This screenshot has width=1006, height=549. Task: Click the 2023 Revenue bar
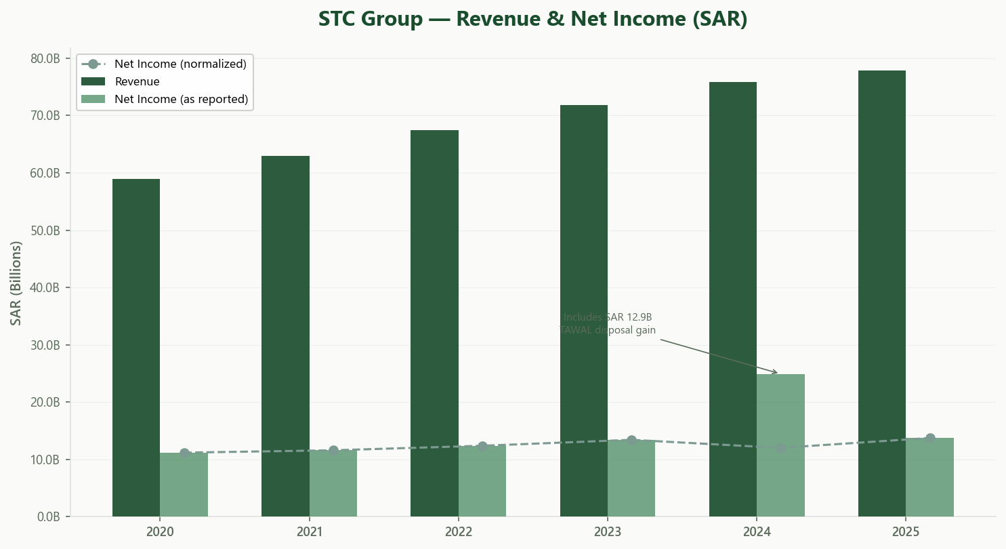(584, 310)
